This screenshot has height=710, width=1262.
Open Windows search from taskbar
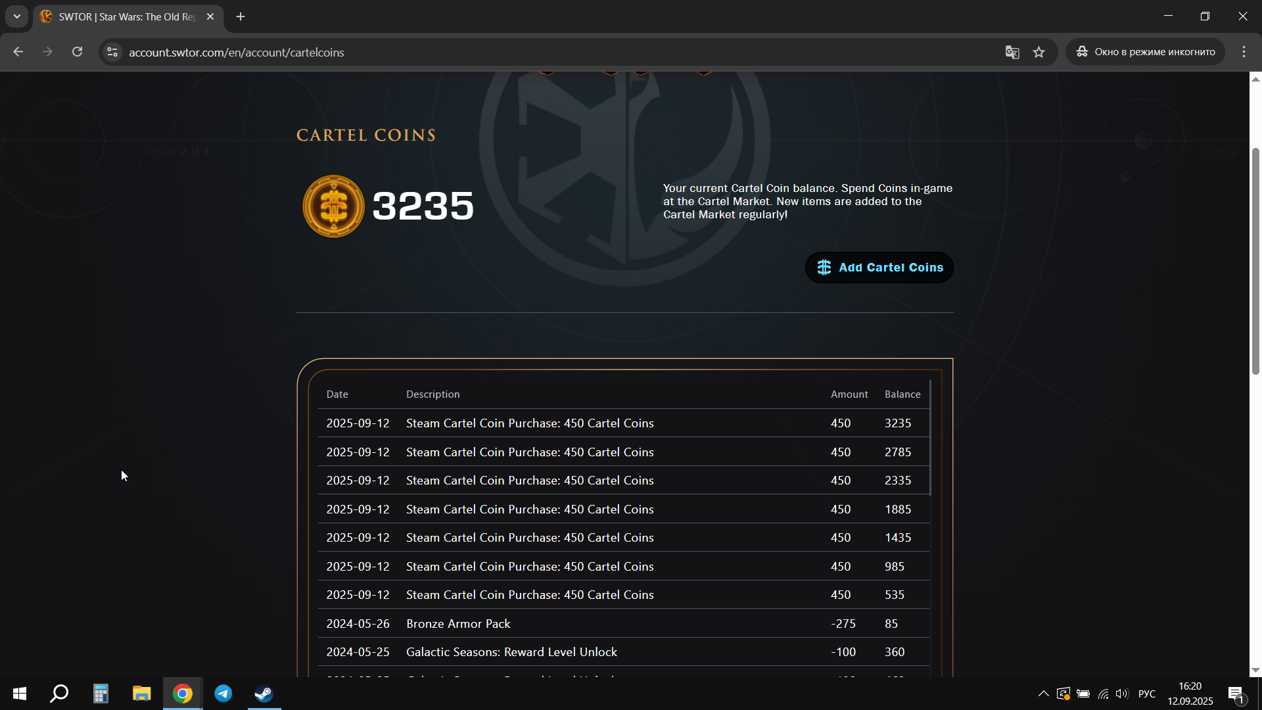(x=60, y=694)
